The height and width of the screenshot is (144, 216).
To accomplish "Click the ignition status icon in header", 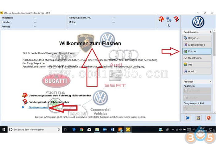I will click(x=176, y=19).
